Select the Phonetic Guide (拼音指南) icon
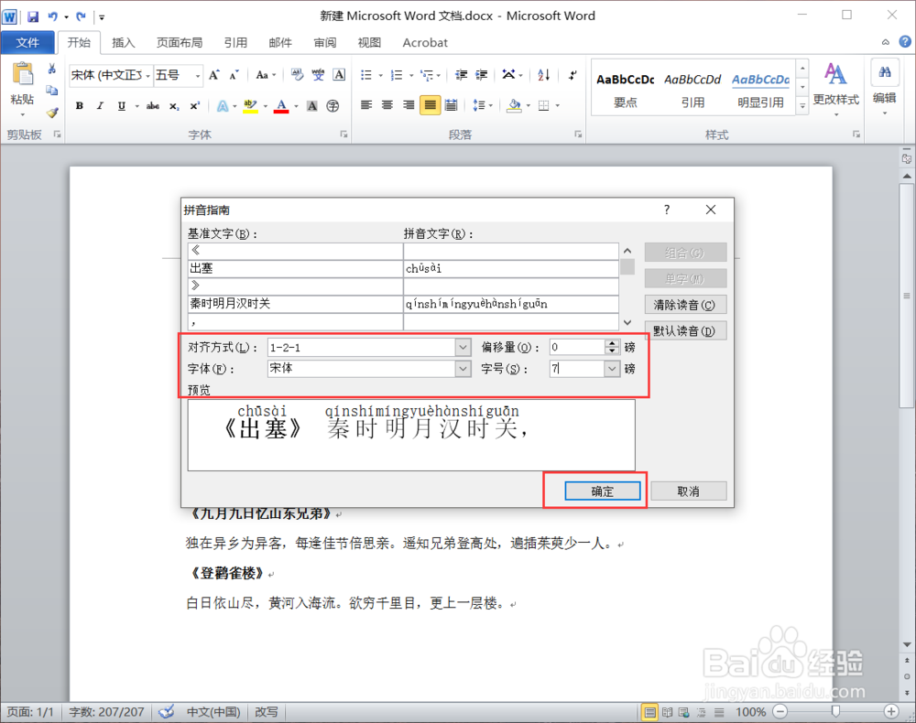Viewport: 916px width, 723px height. [319, 76]
